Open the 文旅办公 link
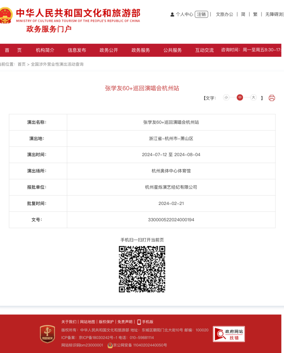 click(x=224, y=14)
